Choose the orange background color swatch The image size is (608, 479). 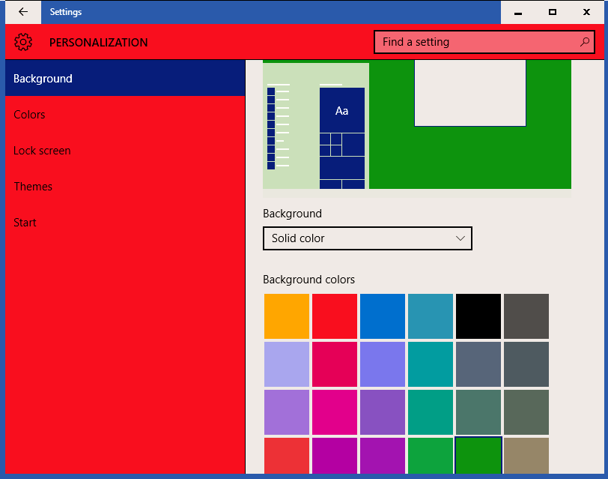287,316
